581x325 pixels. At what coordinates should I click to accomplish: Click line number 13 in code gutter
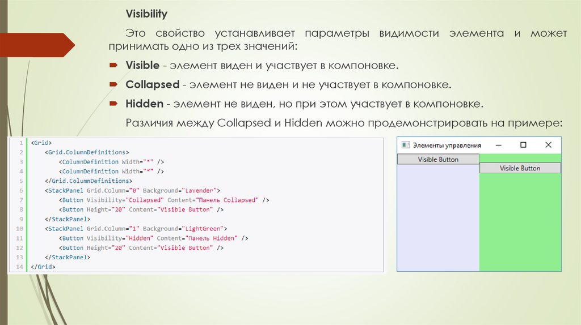(19, 257)
